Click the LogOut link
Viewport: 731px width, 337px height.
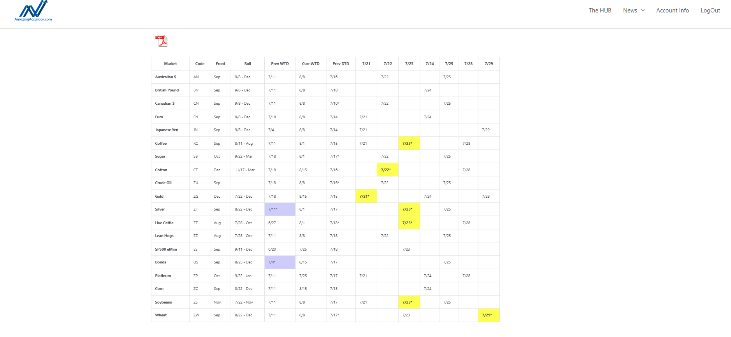[x=710, y=11]
